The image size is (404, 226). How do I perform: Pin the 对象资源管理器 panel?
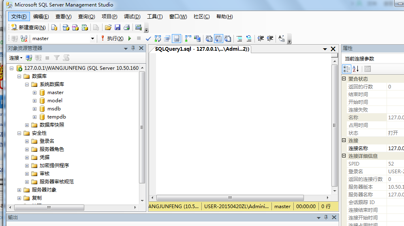pyautogui.click(x=133, y=48)
